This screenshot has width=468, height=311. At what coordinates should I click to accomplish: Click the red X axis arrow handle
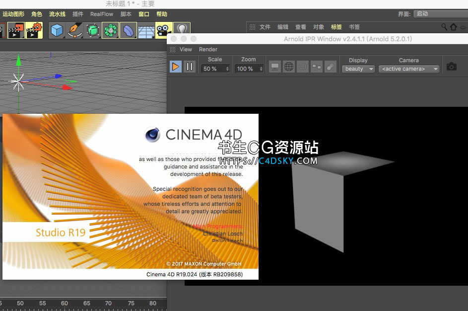[x=67, y=87]
